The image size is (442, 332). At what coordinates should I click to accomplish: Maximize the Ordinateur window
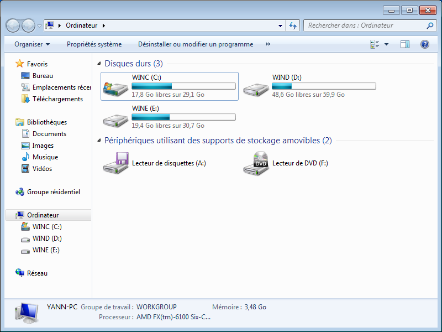point(409,11)
